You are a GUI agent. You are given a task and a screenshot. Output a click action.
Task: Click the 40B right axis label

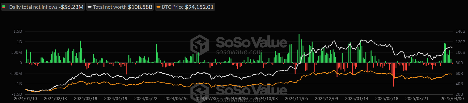pyautogui.click(x=459, y=84)
